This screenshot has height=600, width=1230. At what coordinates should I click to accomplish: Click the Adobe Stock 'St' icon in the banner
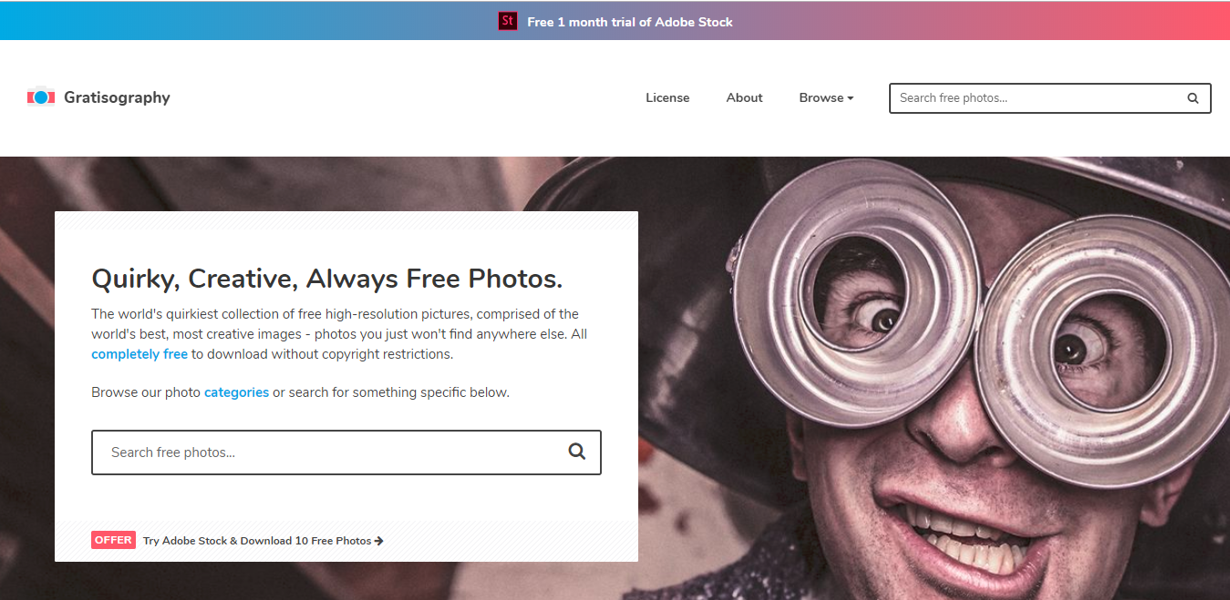pos(507,20)
